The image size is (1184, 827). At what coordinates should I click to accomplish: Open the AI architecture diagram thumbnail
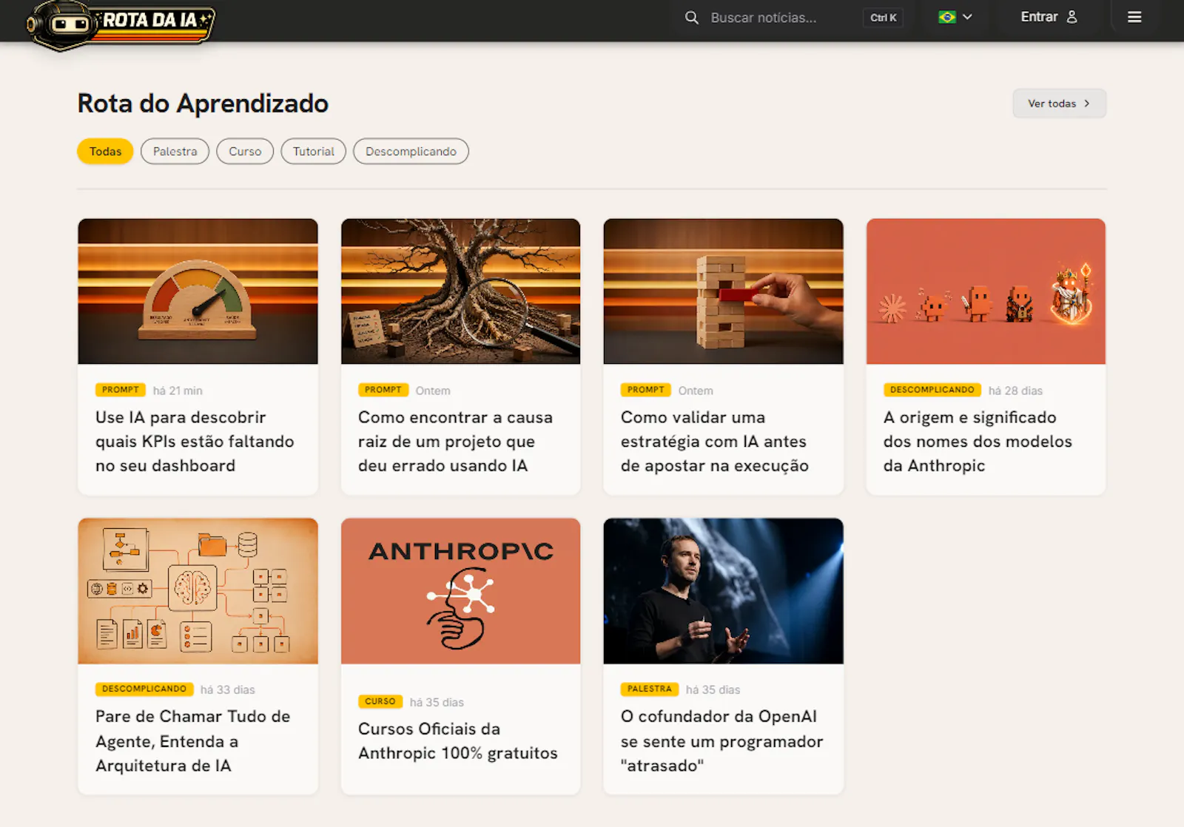click(198, 591)
